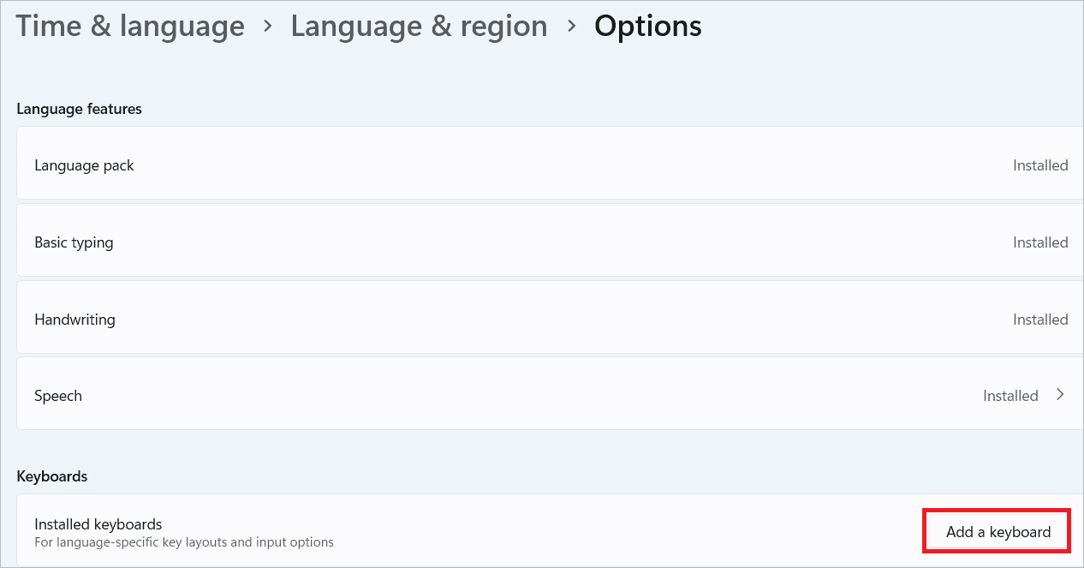Expand Speech settings using right chevron
Screen dimensions: 1084x568
click(1060, 395)
